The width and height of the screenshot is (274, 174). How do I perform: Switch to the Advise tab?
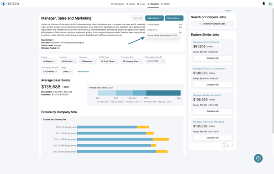click(131, 4)
